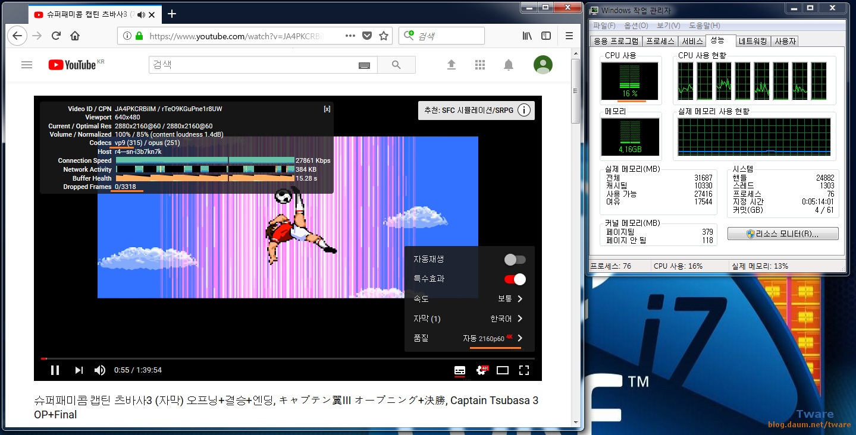Click the YouTube search magnifier button
The image size is (856, 435).
pos(397,65)
